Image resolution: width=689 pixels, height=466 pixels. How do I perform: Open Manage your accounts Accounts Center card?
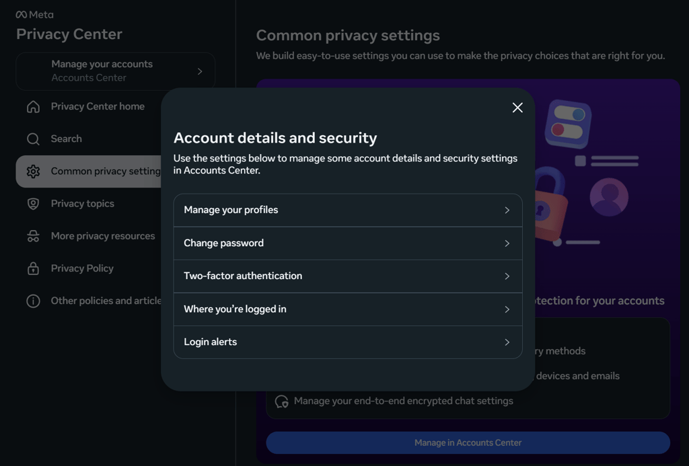click(x=115, y=71)
